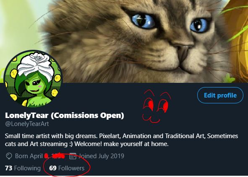Screen dimensions: 248x177
Task: Click the cat's nose in the banner
Action: point(183,51)
